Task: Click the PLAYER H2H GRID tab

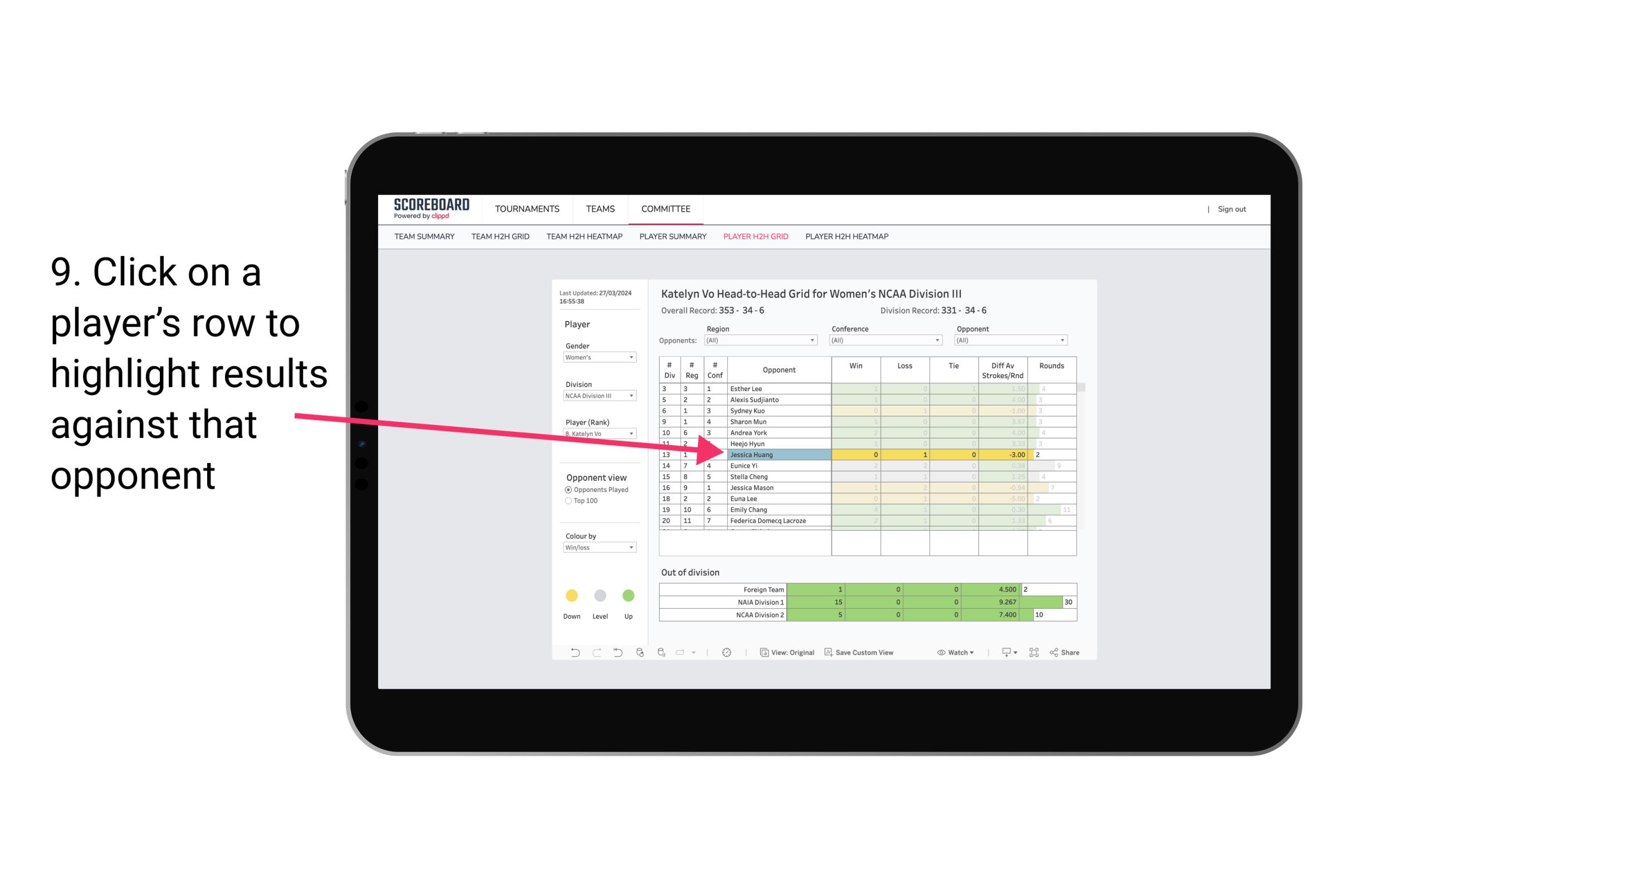Action: 754,238
